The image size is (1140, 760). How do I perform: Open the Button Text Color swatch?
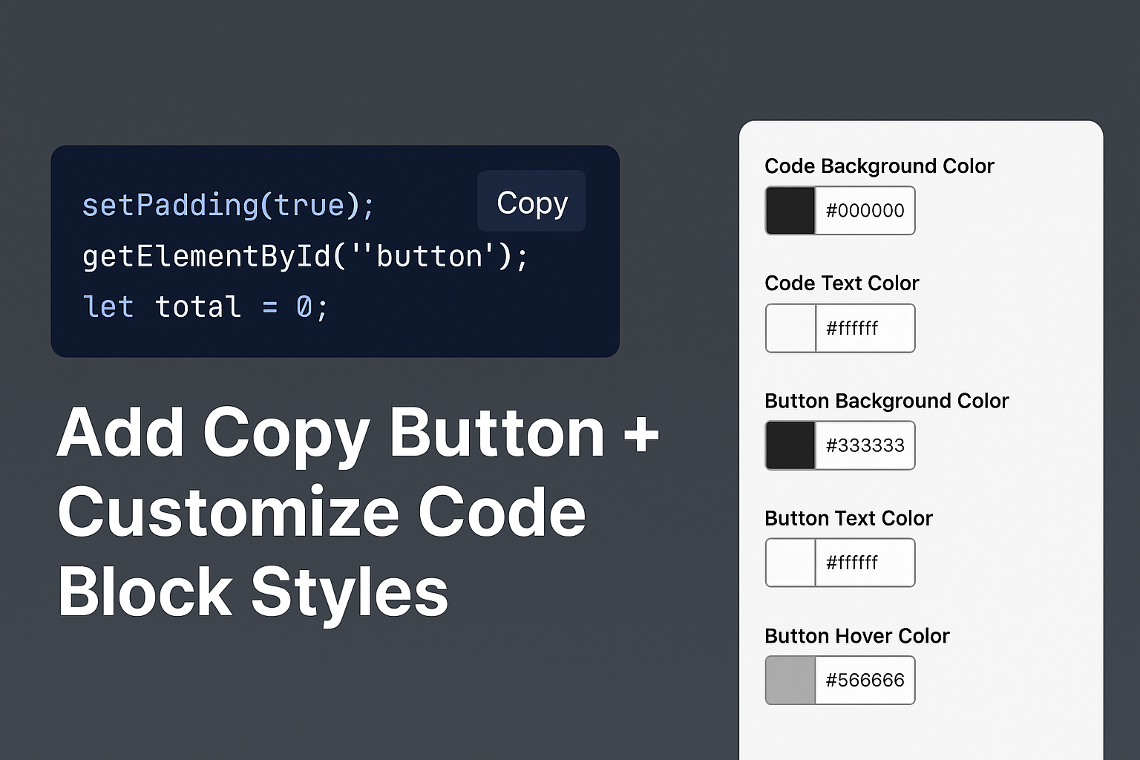point(790,562)
